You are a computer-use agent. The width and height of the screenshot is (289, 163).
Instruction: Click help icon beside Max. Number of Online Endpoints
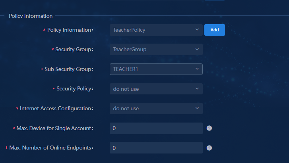(209, 148)
